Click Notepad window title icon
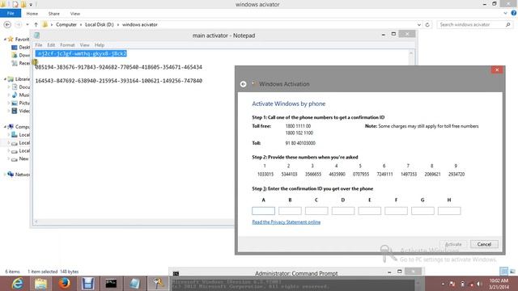518x291 pixels. click(x=36, y=36)
